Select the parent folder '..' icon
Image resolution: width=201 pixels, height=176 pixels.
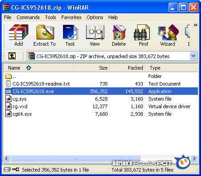[x=8, y=76]
